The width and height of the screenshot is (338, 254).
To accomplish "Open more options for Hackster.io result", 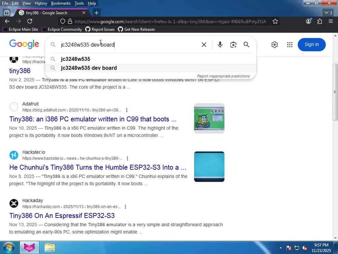I will [x=127, y=158].
